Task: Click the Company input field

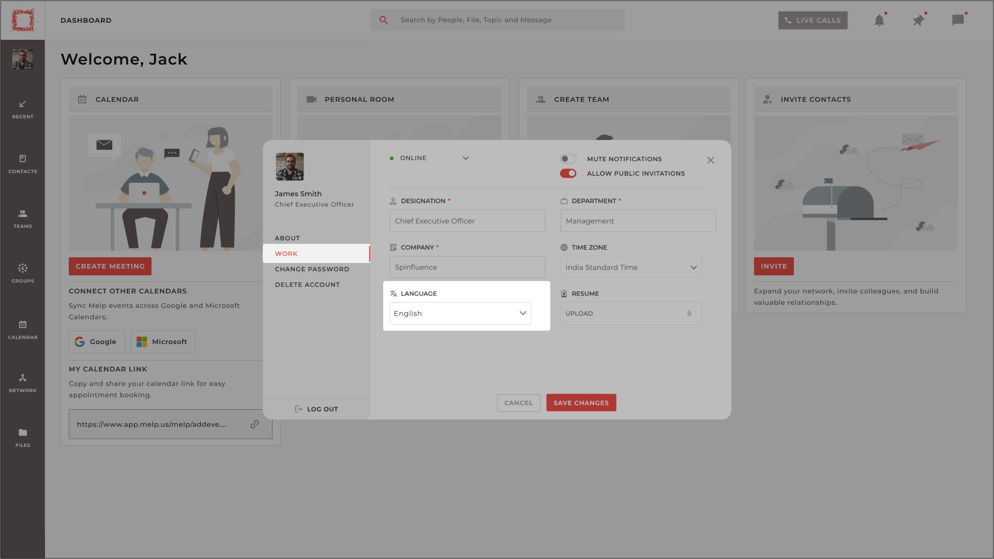Action: 468,268
